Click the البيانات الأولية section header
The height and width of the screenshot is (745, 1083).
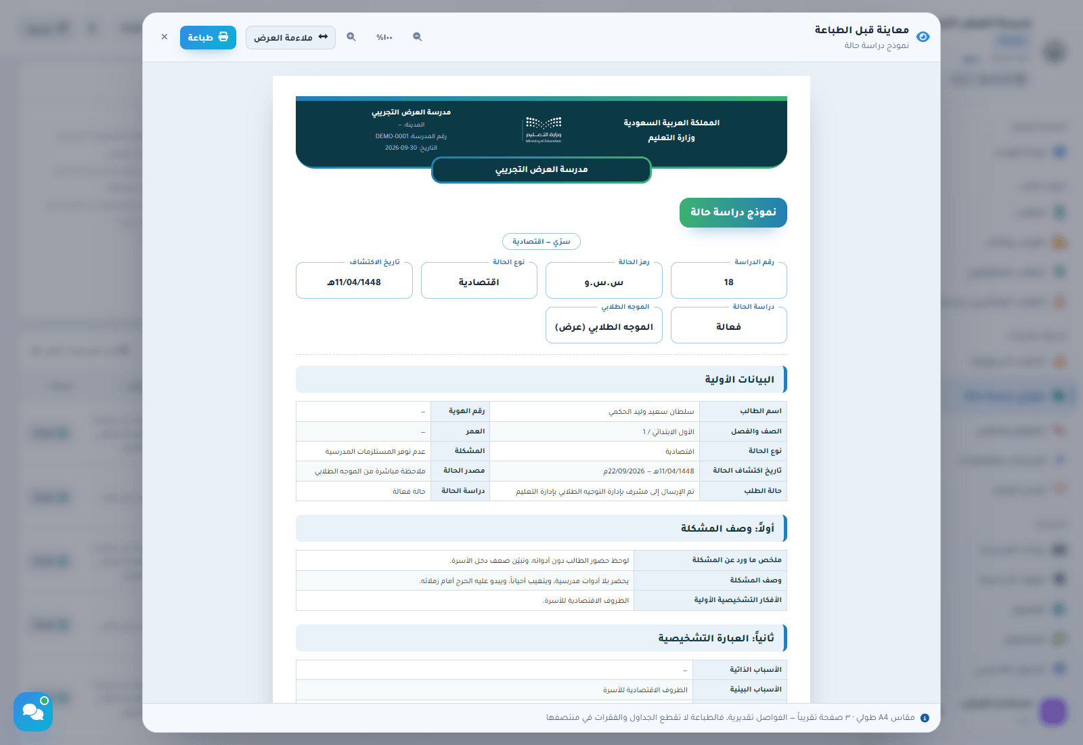point(541,379)
